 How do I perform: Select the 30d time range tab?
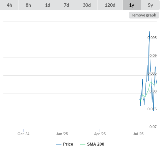(x=87, y=5)
